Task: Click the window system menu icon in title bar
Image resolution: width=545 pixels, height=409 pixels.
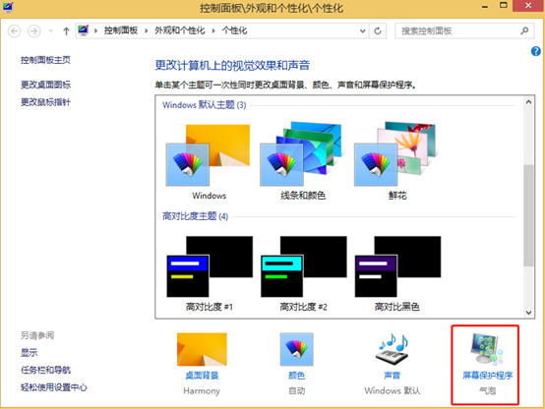Action: click(8, 7)
